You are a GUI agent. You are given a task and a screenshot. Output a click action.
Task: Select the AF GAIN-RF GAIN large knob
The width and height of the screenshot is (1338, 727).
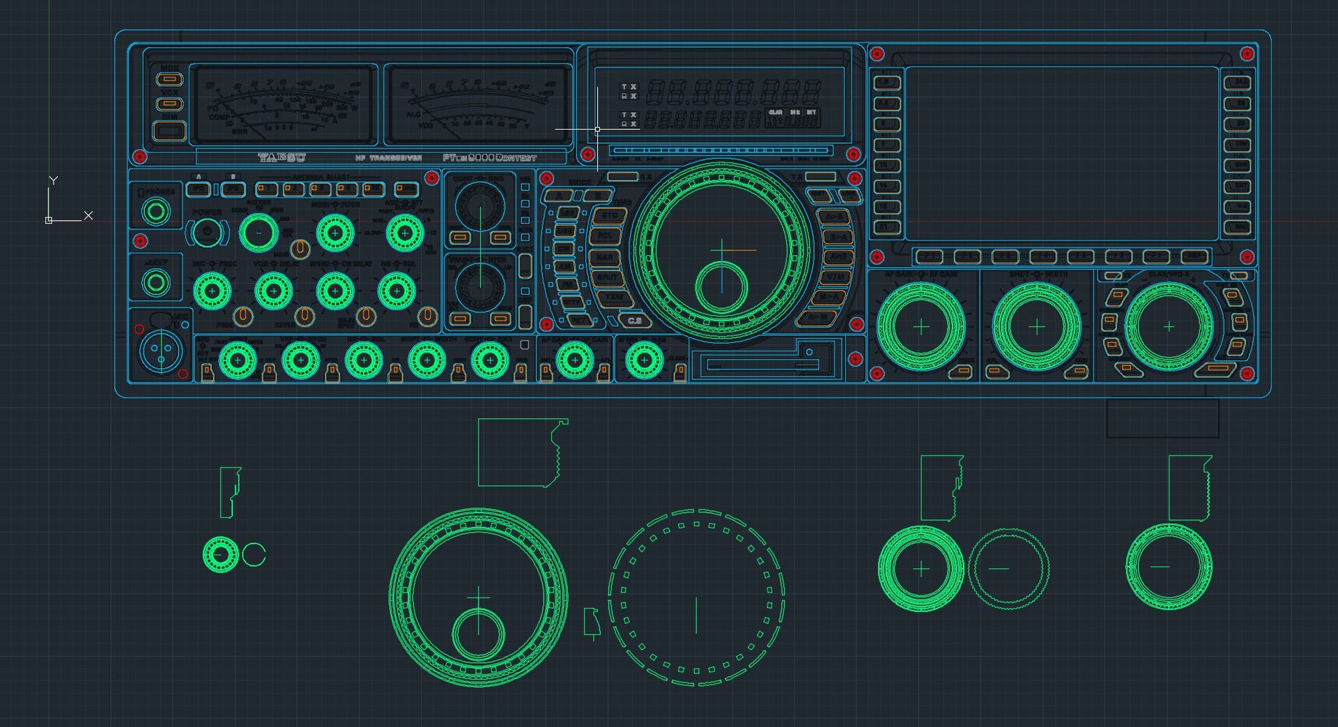point(921,327)
